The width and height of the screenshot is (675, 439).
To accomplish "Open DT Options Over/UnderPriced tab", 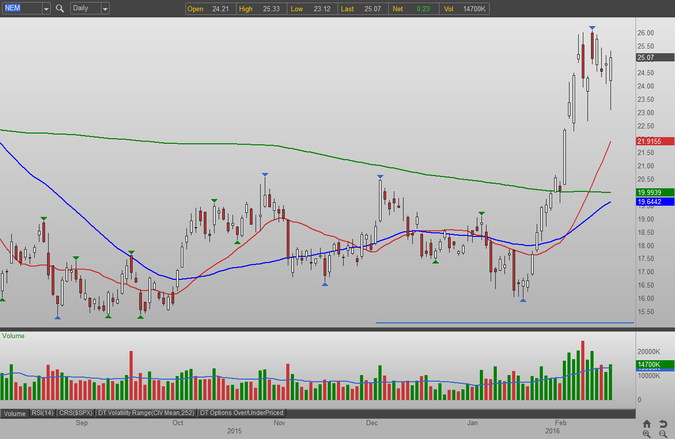I will point(242,413).
